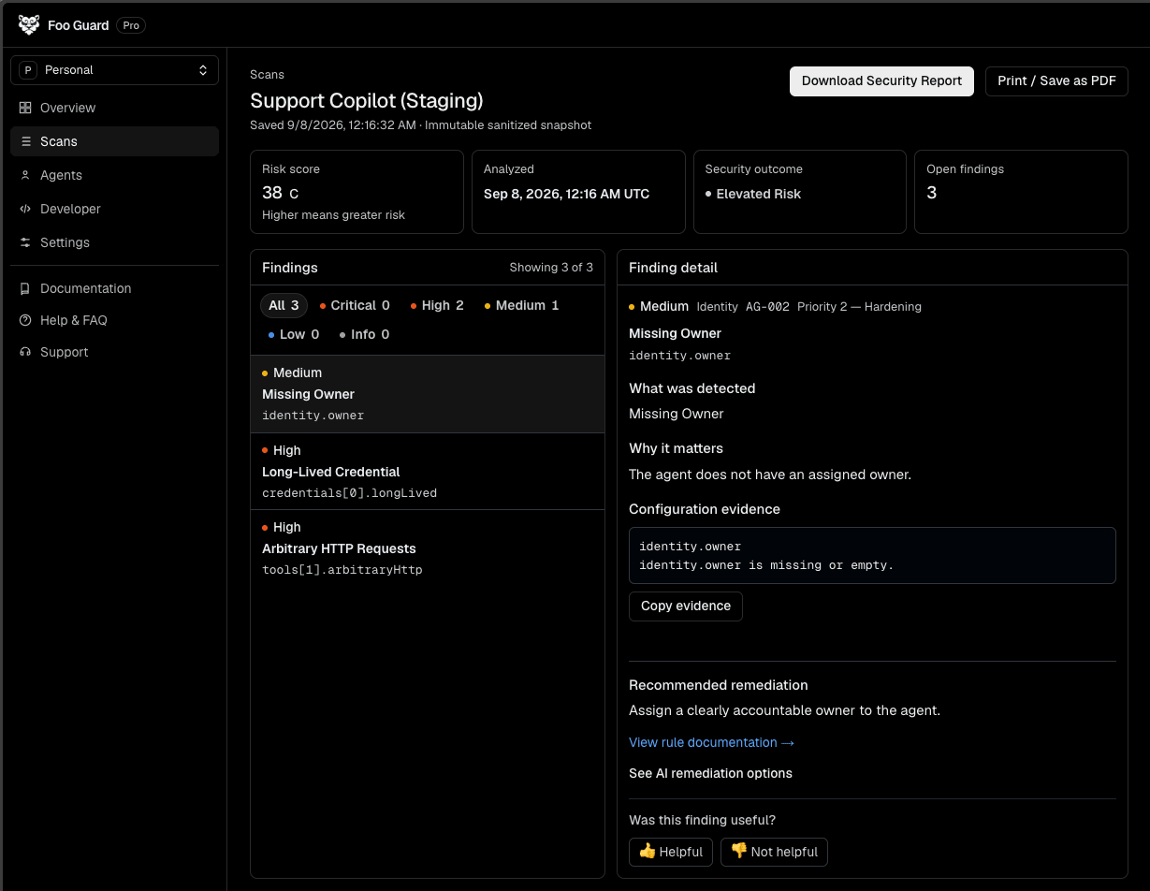Open the Personal workspace switcher dropdown
The image size is (1150, 891).
pos(114,70)
